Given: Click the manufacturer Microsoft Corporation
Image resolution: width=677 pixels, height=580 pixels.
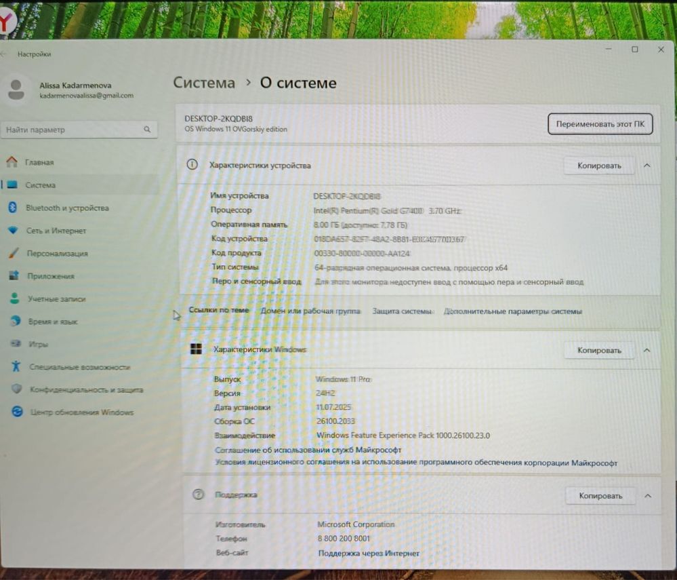Looking at the screenshot, I should tap(356, 524).
